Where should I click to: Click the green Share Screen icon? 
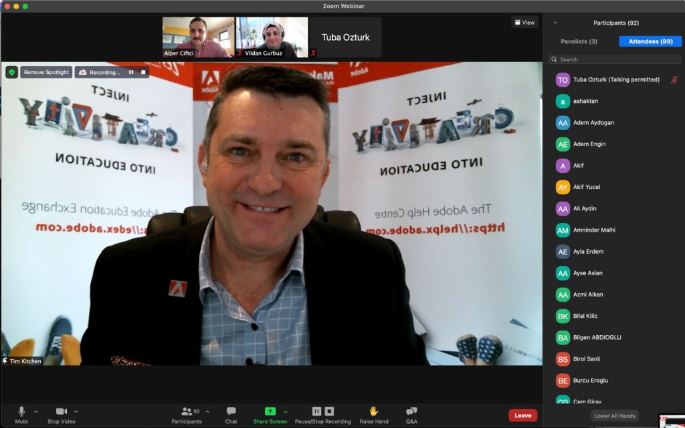pyautogui.click(x=270, y=411)
